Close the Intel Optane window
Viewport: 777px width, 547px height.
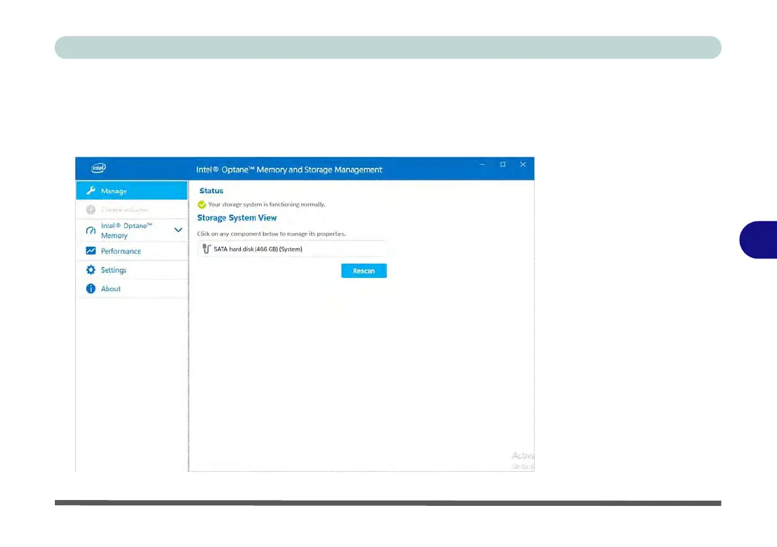pos(523,164)
